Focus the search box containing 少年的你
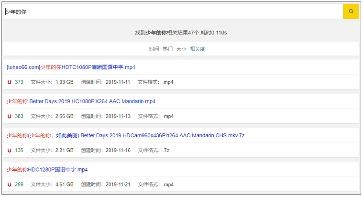The height and width of the screenshot is (197, 363). coord(173,11)
